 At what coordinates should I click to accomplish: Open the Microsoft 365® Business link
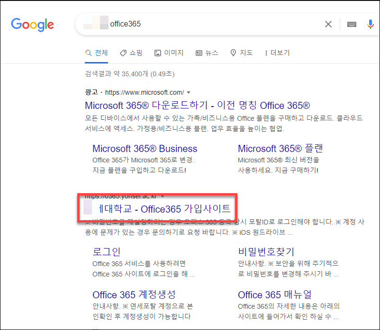[x=145, y=149]
